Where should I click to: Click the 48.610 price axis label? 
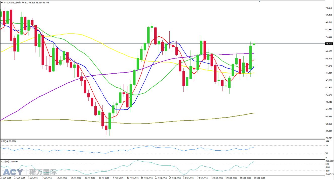(329, 22)
